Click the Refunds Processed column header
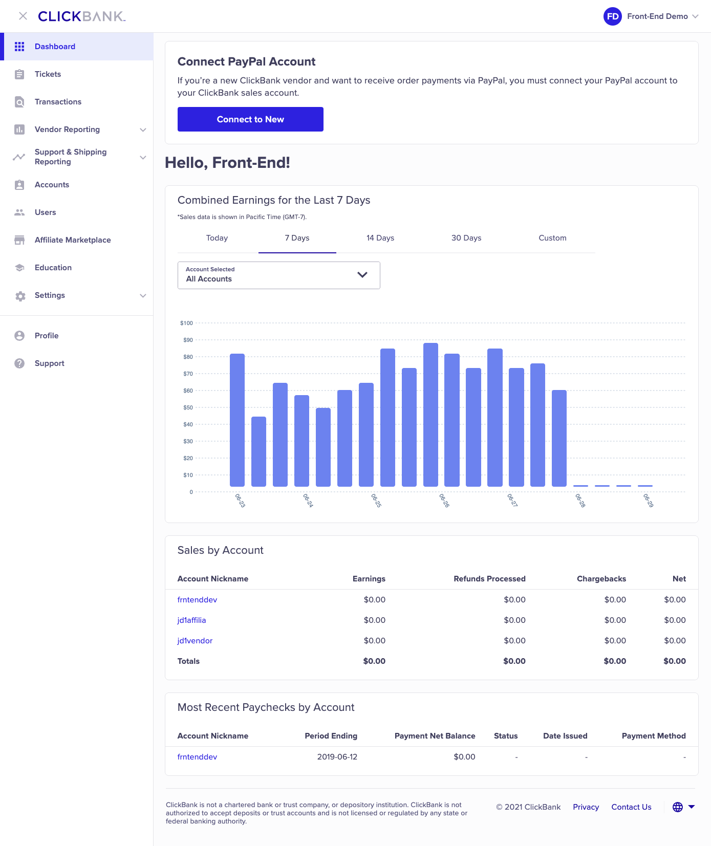 [x=489, y=579]
